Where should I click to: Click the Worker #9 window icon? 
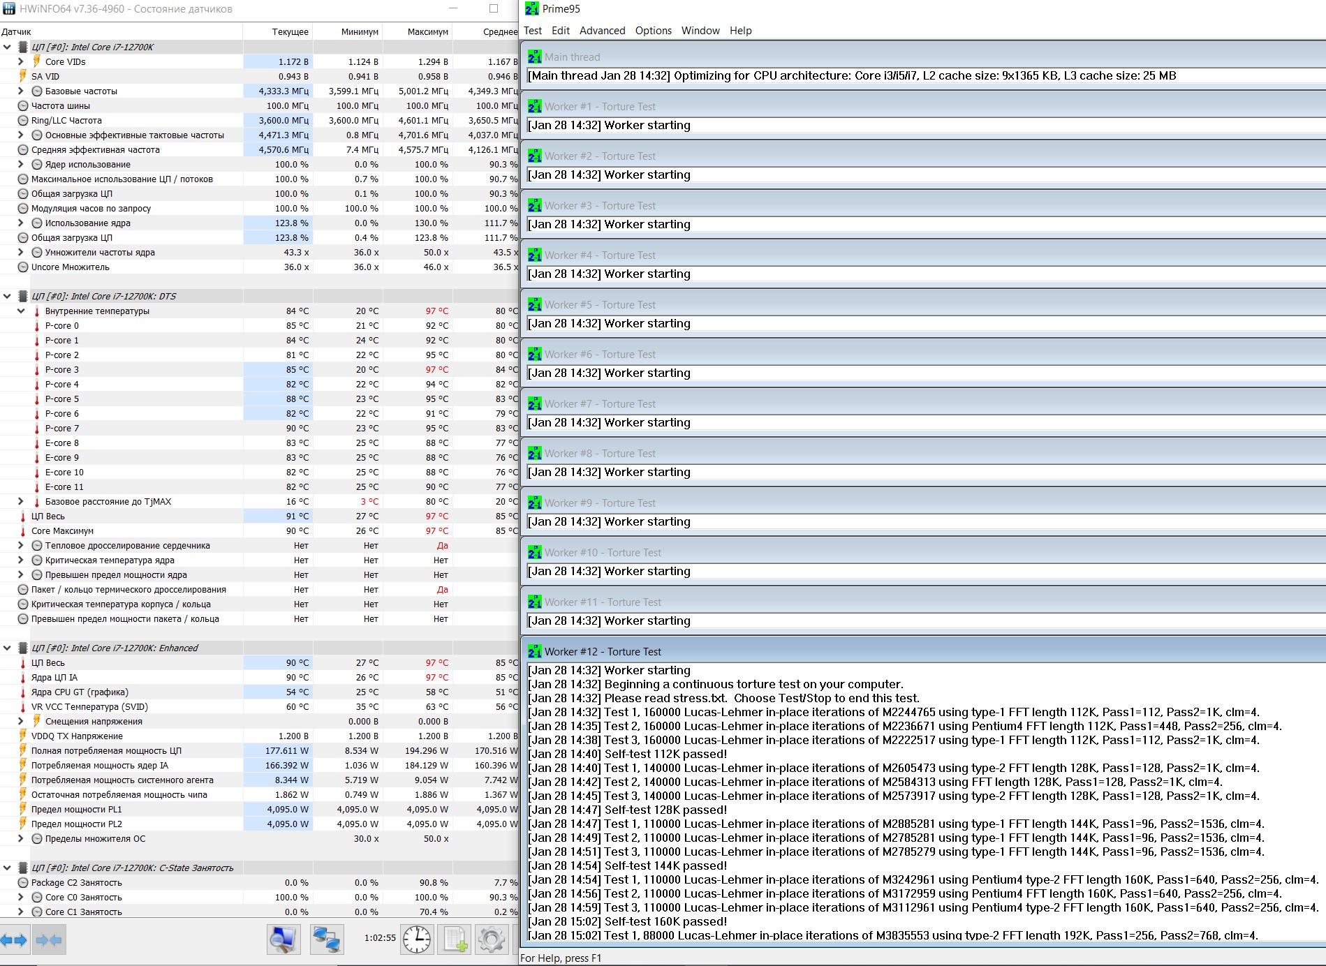click(535, 503)
